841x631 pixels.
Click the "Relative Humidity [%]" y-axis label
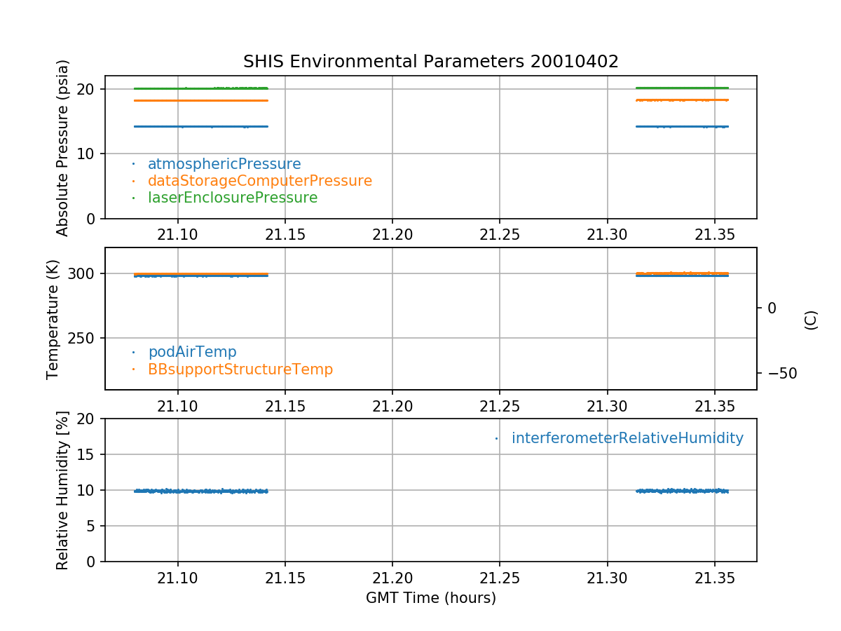click(63, 490)
